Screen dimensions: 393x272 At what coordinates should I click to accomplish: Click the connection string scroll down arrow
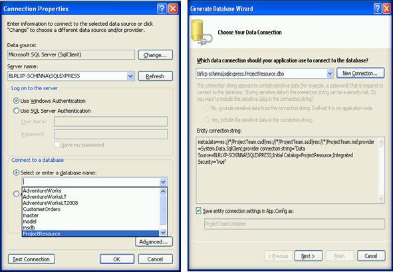tap(381, 198)
